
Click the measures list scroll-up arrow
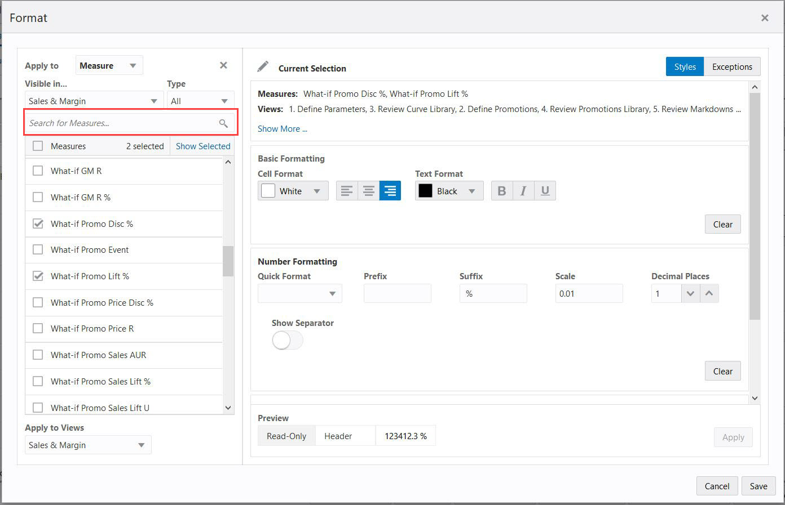[228, 162]
